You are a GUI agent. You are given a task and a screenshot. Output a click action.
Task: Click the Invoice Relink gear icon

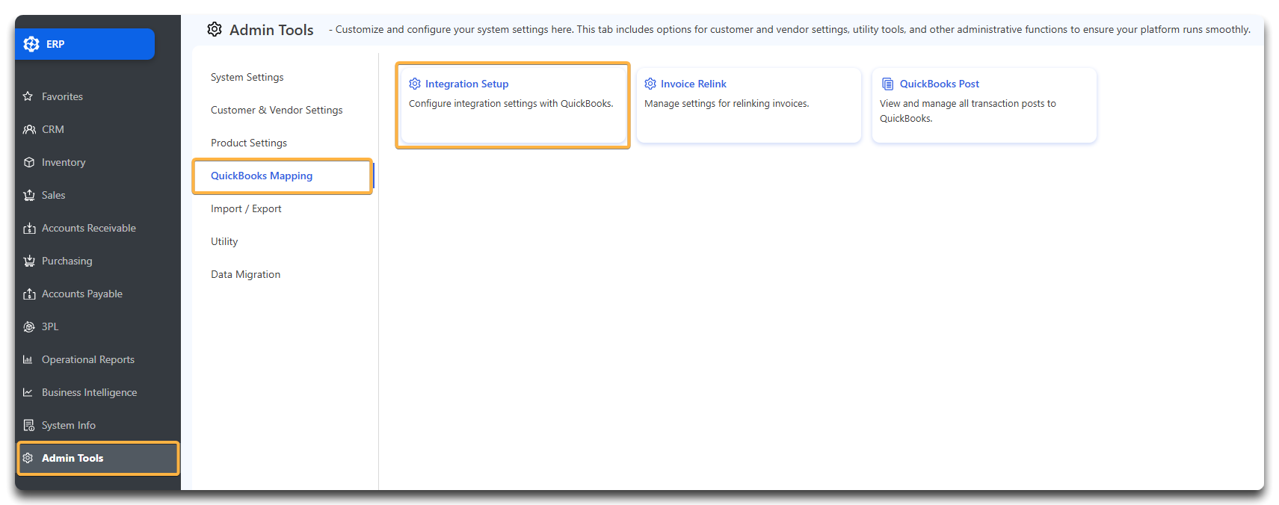(650, 84)
